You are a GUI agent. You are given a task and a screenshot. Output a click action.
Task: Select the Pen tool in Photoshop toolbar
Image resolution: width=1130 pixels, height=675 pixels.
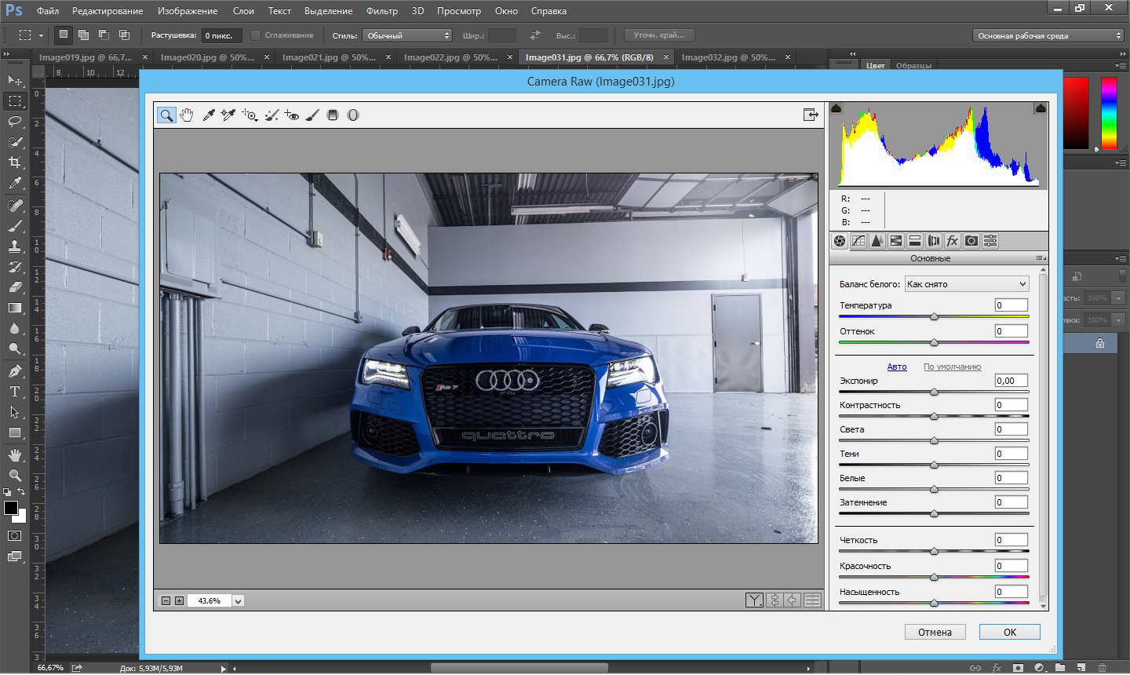coord(15,370)
